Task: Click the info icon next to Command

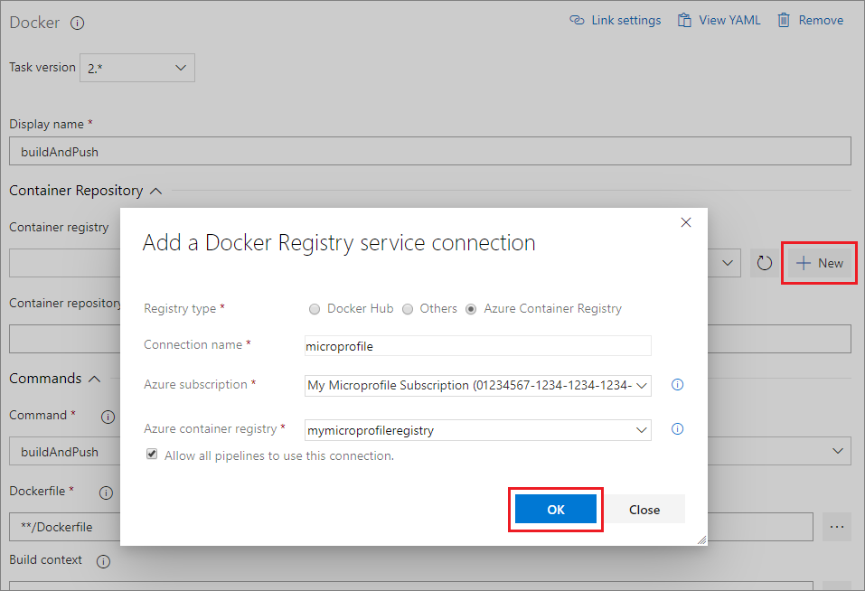Action: pyautogui.click(x=108, y=417)
